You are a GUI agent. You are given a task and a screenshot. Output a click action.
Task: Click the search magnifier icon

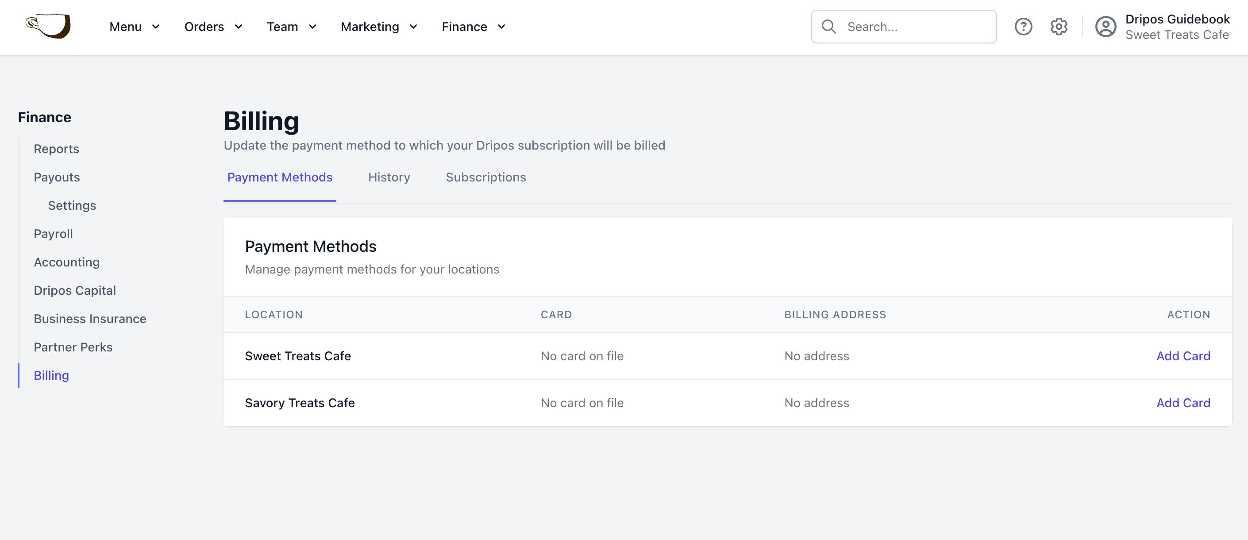pos(829,27)
